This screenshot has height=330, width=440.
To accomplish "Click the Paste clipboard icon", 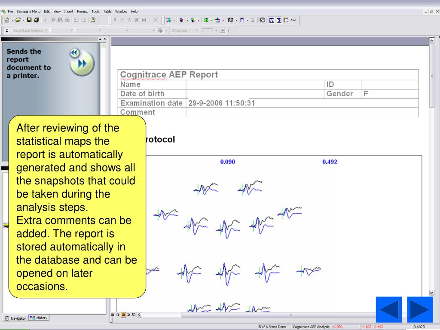I will pyautogui.click(x=60, y=20).
